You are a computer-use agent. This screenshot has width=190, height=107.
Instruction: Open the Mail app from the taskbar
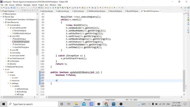[84, 104]
